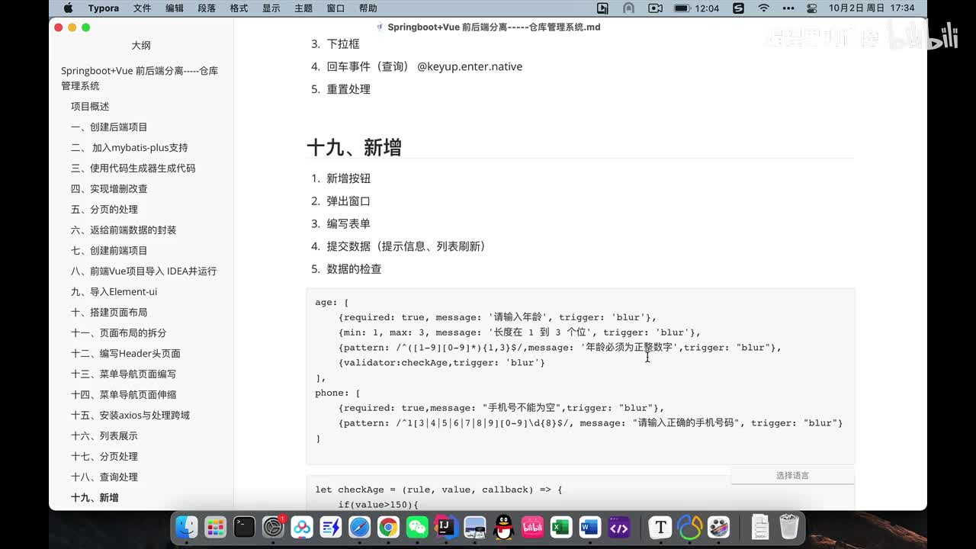This screenshot has width=976, height=549.
Task: Go to outline item 一、创建后端项目
Action: (109, 127)
